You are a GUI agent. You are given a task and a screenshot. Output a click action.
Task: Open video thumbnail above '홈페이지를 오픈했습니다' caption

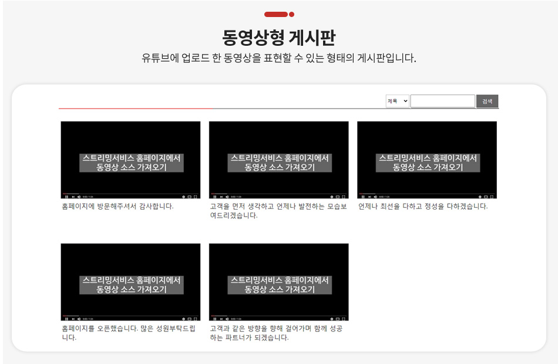130,282
